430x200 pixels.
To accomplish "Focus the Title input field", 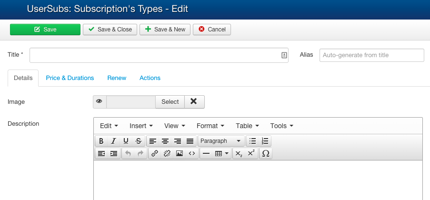I will pos(159,55).
